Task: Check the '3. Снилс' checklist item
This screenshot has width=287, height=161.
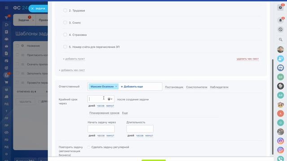Action: (x=65, y=22)
